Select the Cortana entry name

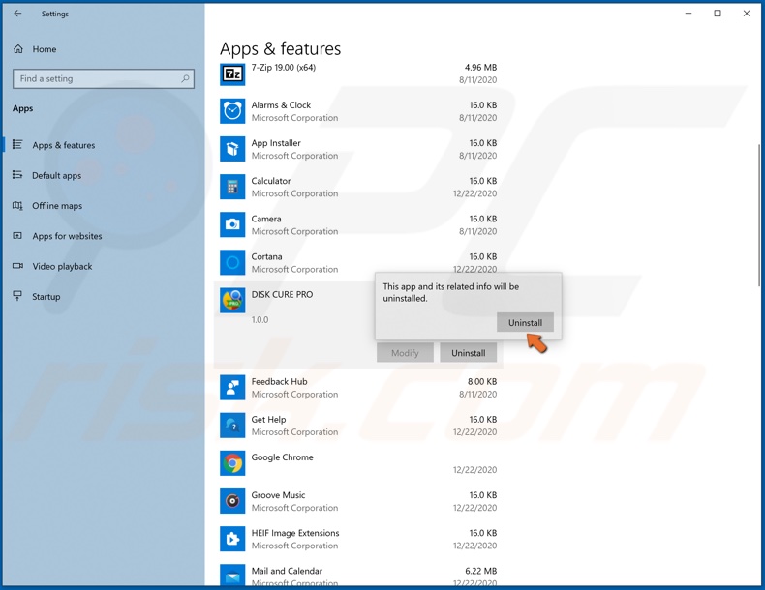[x=266, y=256]
